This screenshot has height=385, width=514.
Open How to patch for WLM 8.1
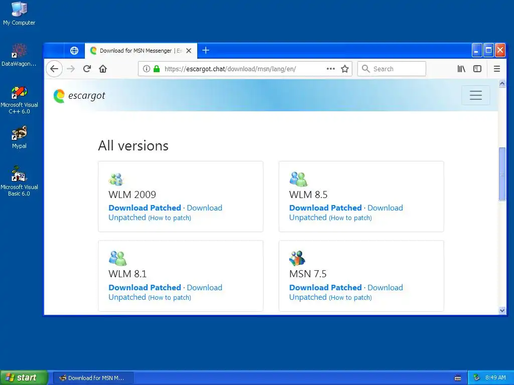170,298
